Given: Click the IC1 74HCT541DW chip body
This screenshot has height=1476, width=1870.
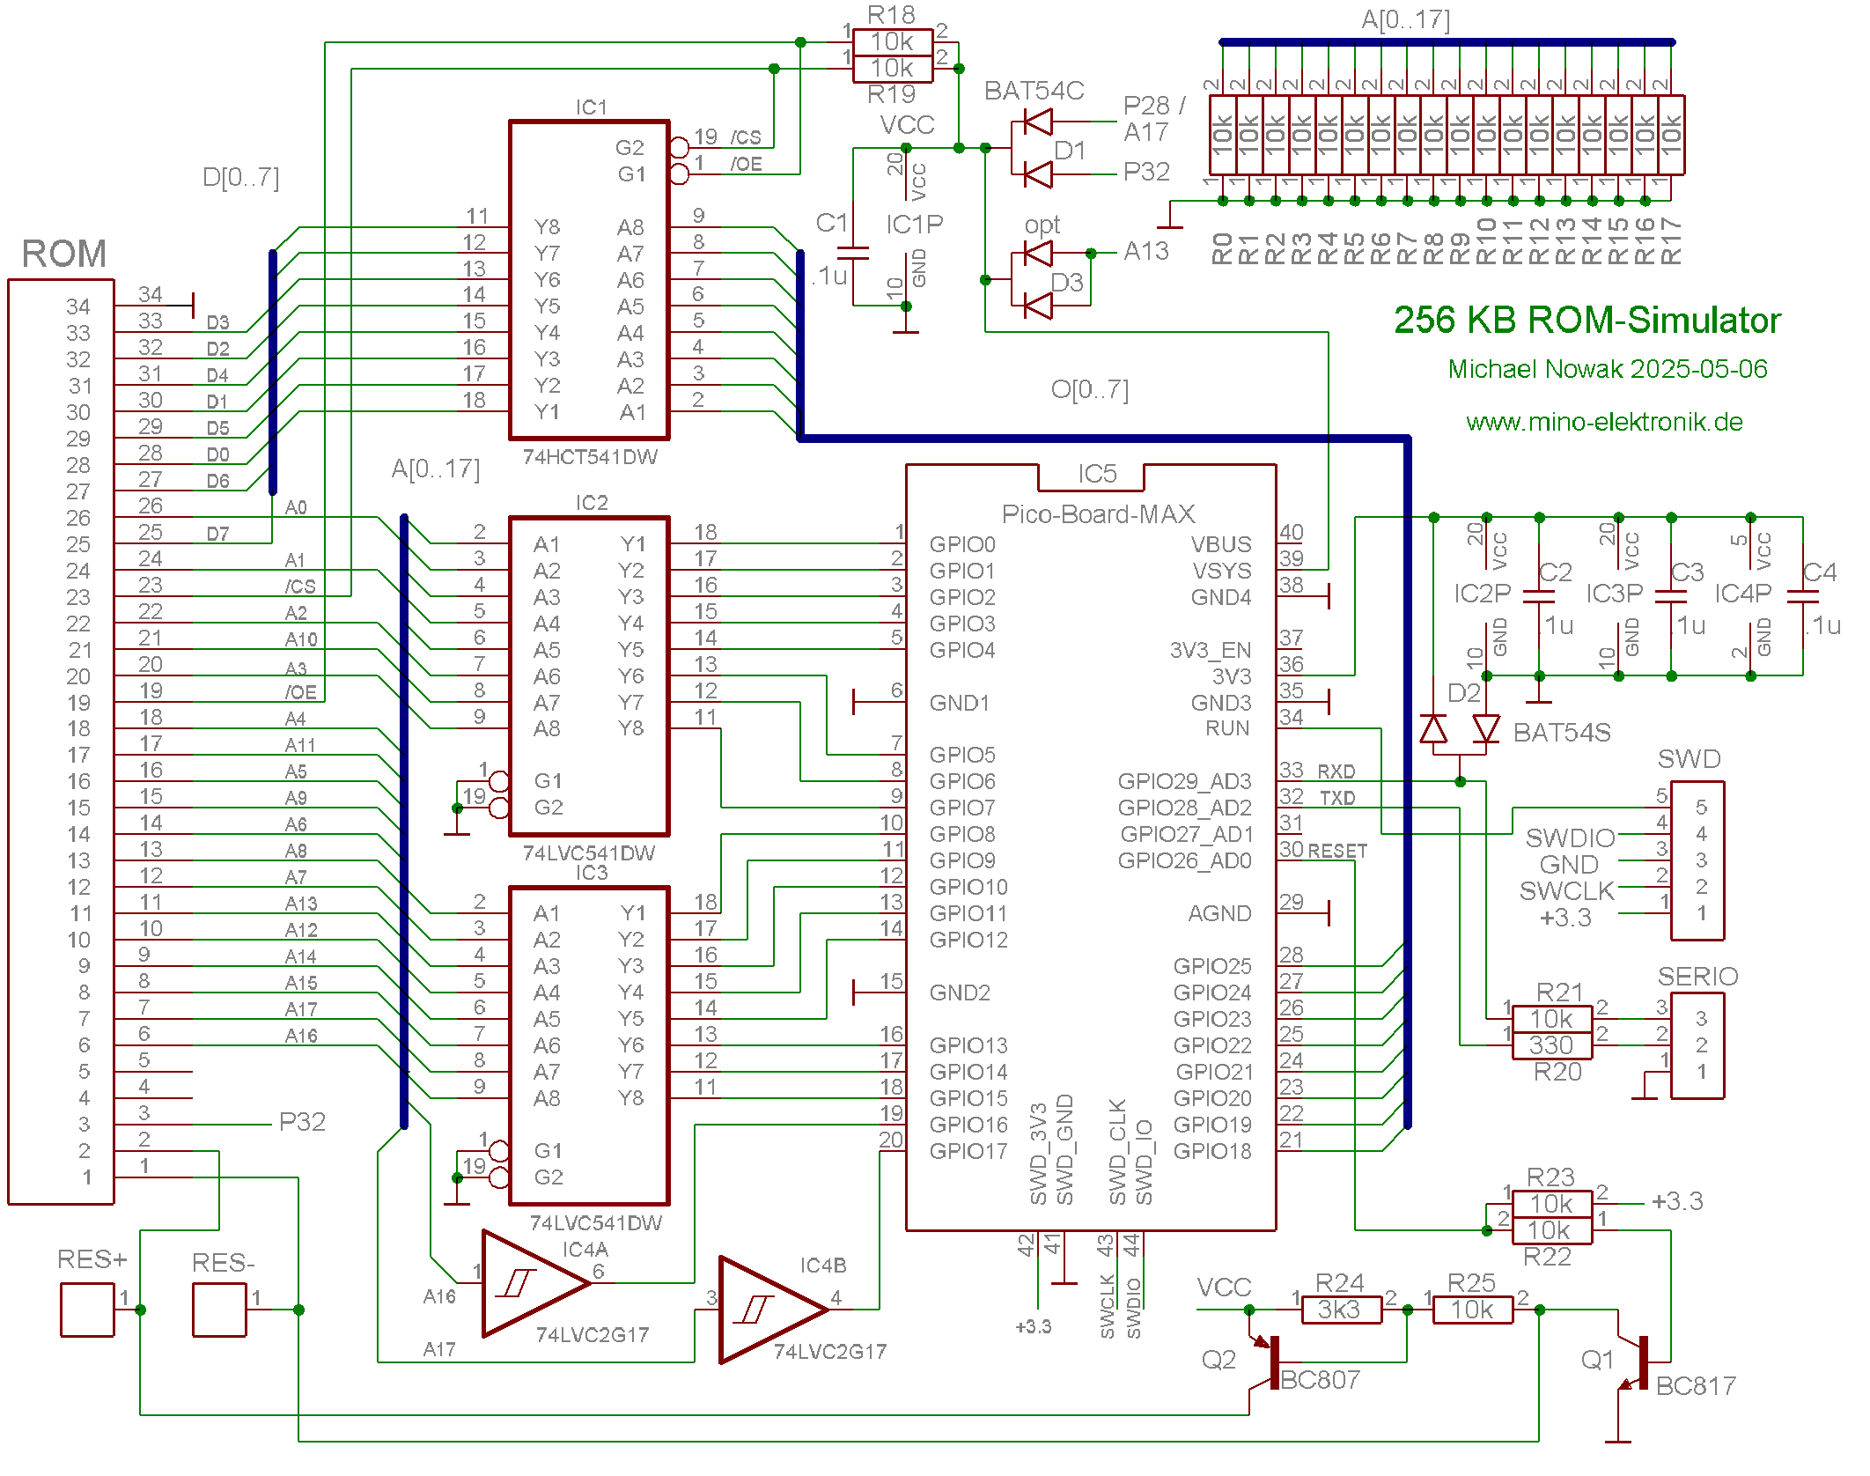Looking at the screenshot, I should pos(589,280).
